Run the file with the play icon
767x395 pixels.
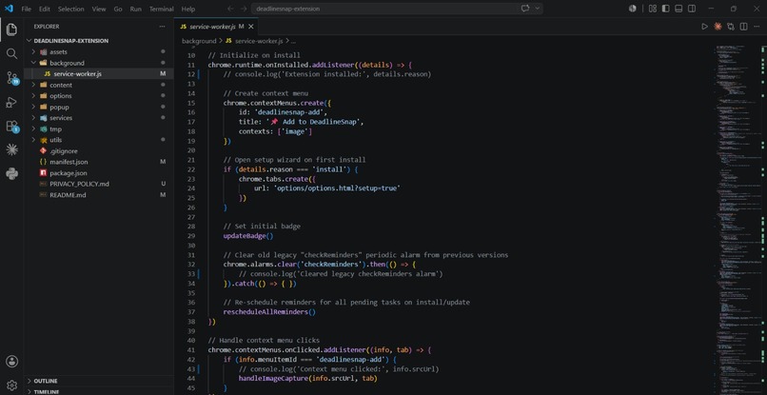tap(704, 27)
